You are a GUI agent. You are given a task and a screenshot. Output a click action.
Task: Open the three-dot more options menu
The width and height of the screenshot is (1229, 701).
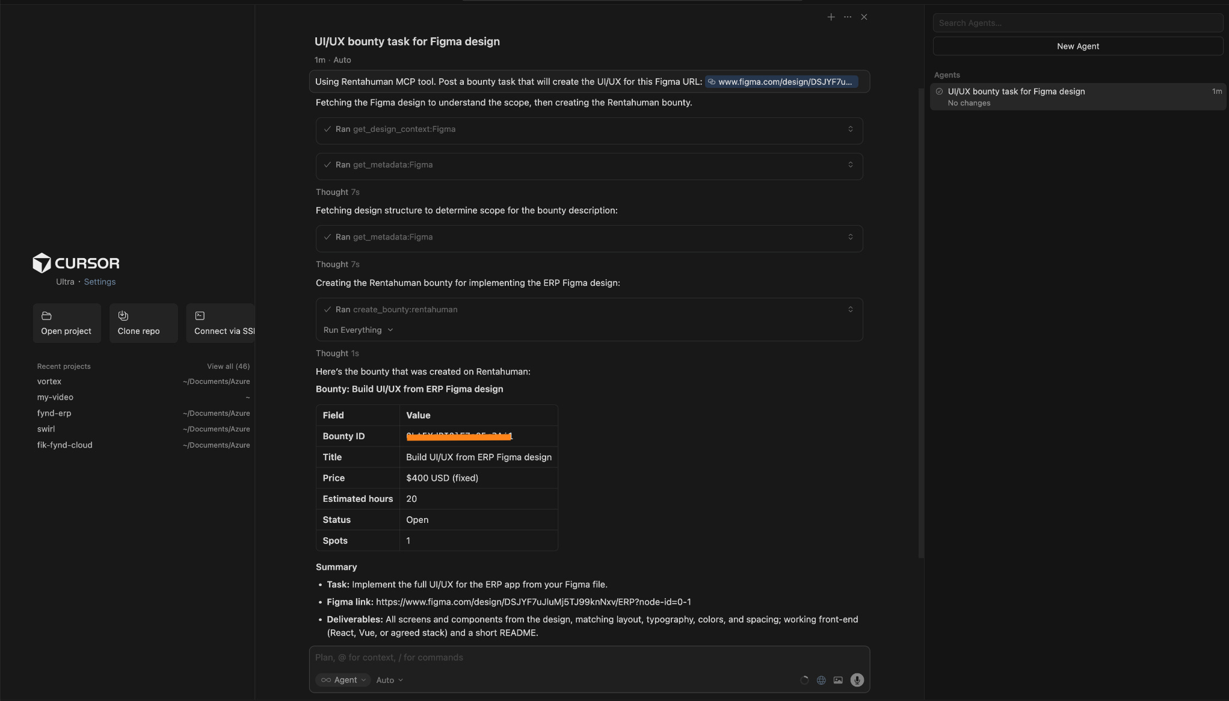pos(848,17)
